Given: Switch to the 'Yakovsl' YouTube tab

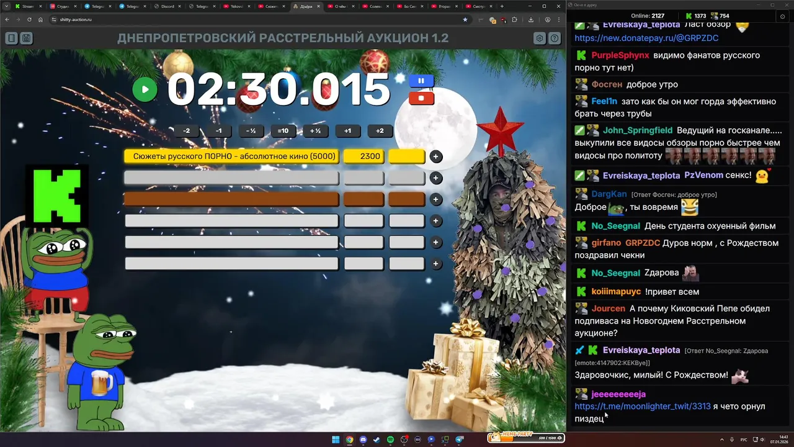Looking at the screenshot, I should coord(236,6).
